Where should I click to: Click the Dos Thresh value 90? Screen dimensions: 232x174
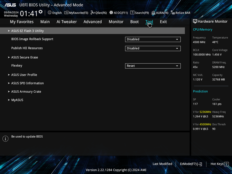pyautogui.click(x=214, y=129)
